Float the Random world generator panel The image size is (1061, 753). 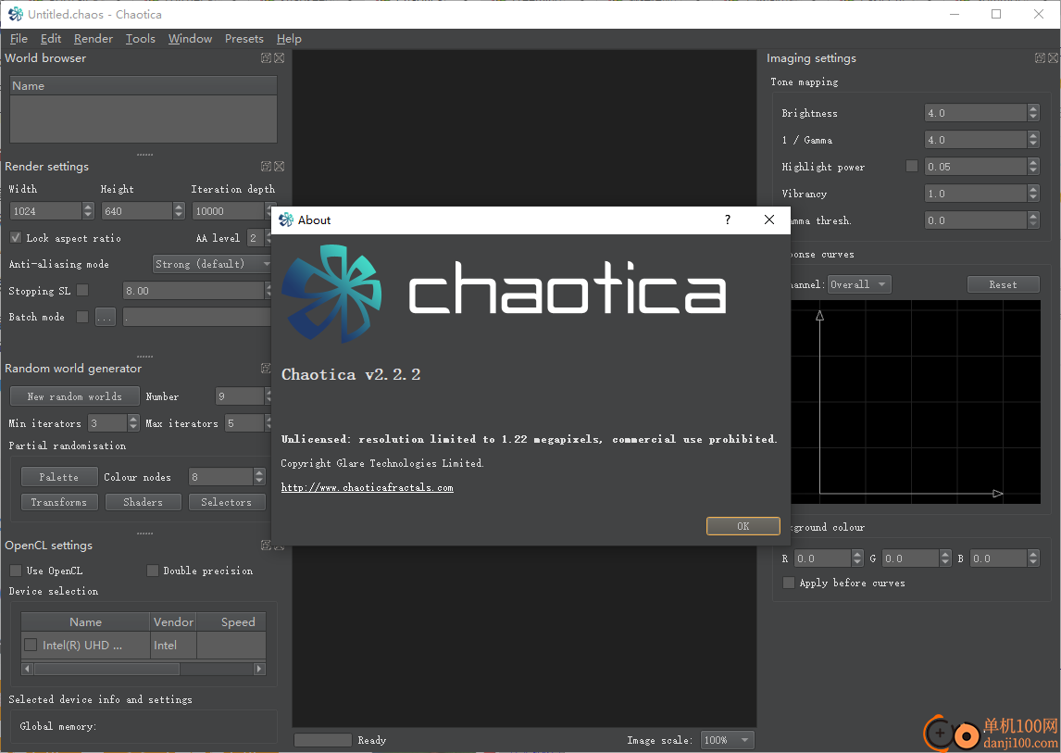tap(266, 369)
